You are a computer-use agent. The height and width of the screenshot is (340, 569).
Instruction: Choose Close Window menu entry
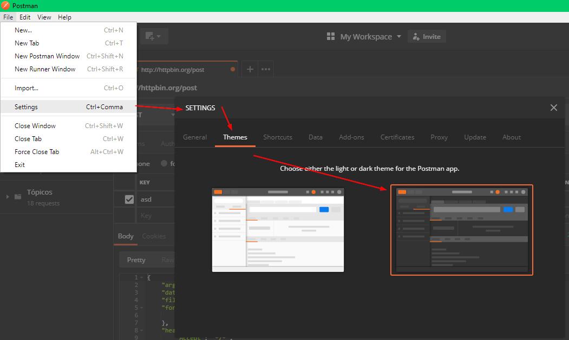(x=69, y=126)
